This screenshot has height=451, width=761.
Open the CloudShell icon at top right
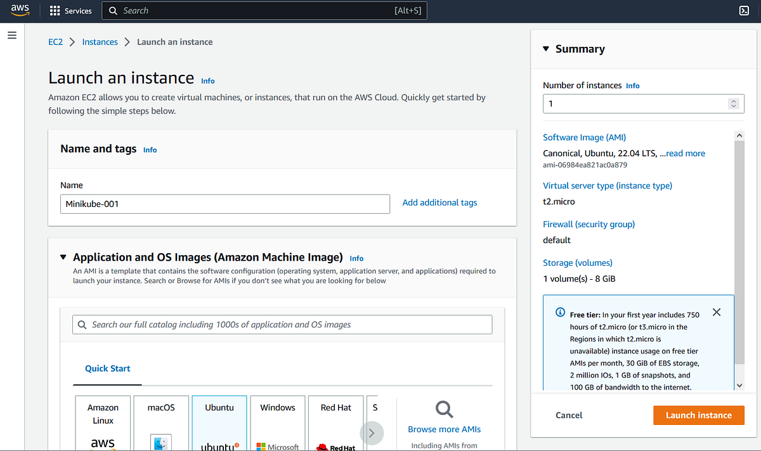pyautogui.click(x=743, y=10)
